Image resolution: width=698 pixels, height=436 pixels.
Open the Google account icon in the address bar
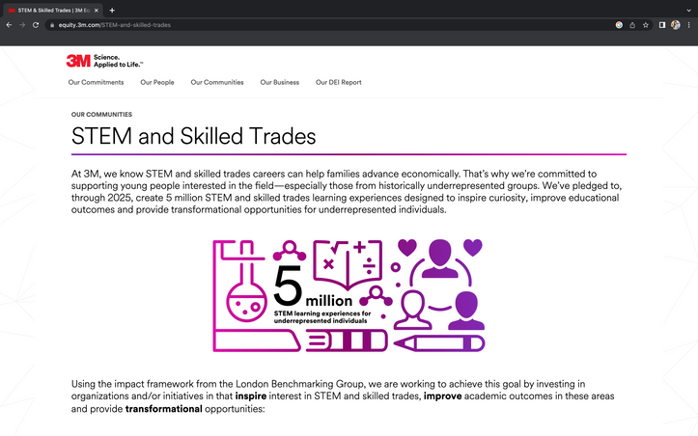(x=619, y=25)
